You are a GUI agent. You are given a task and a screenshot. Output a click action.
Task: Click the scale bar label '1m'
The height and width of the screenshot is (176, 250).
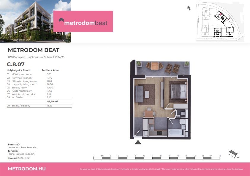point(102,156)
